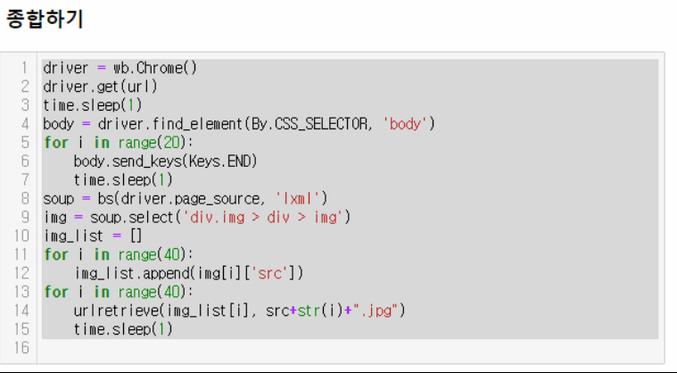The image size is (677, 373).
Task: Select line 'body = driver.find_element(By.CSS_SELECTOR, 'body')'
Action: click(x=239, y=124)
